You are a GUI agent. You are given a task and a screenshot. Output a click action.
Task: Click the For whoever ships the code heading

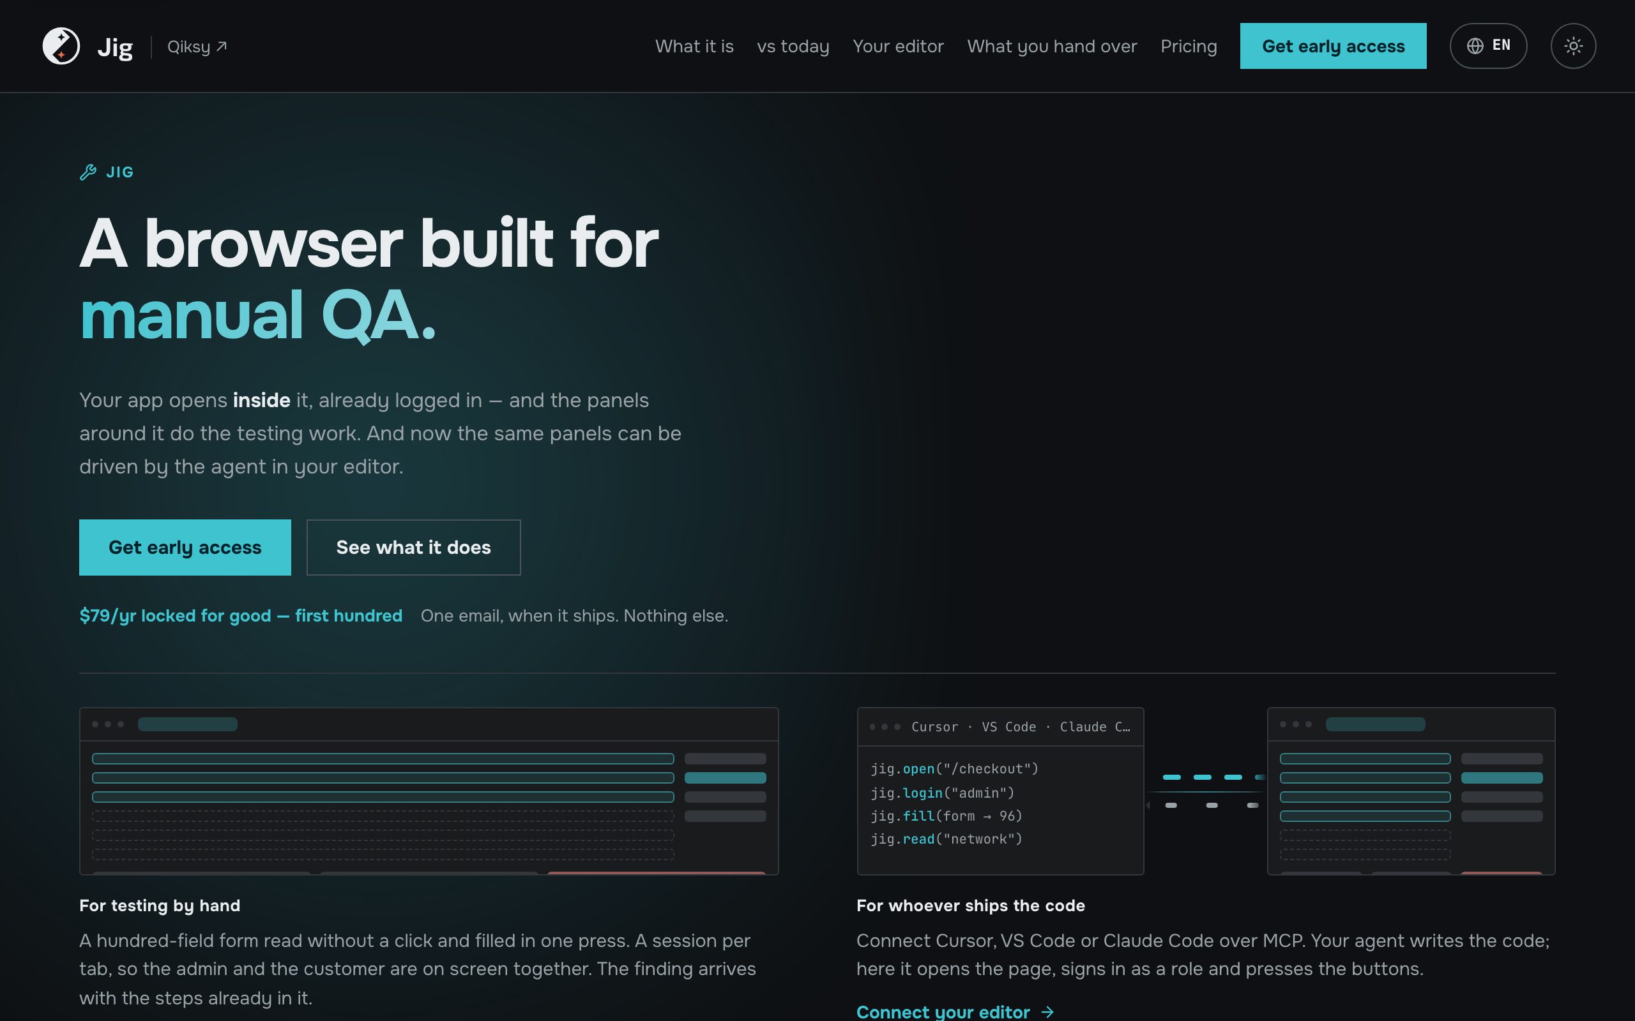970,905
